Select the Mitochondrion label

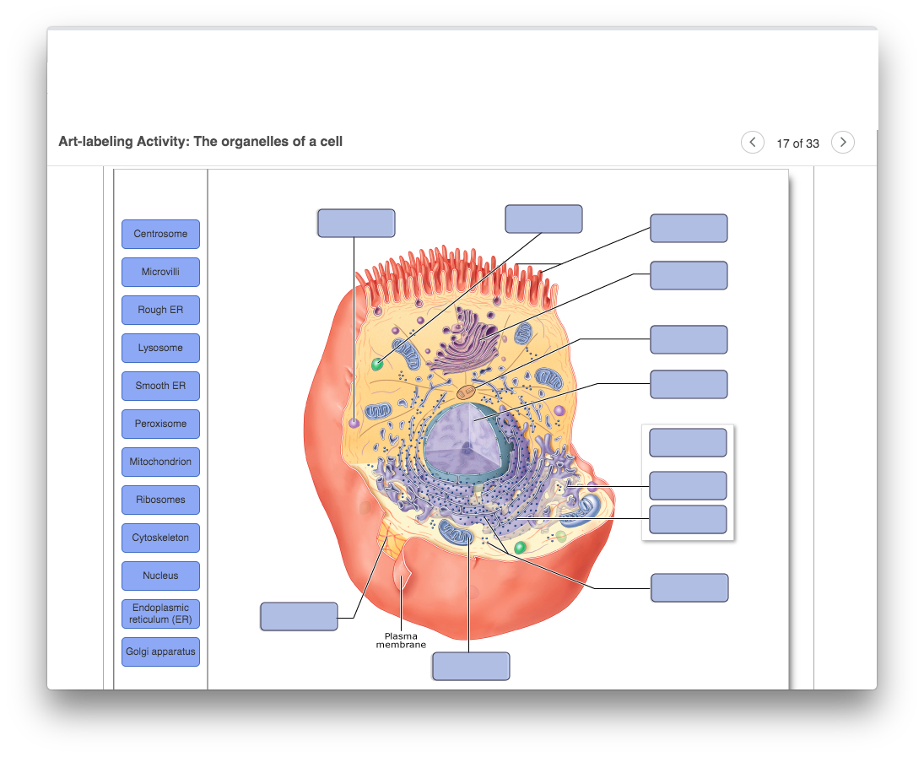(x=160, y=462)
